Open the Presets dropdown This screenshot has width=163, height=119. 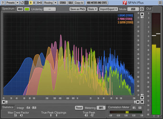pos(10,3)
